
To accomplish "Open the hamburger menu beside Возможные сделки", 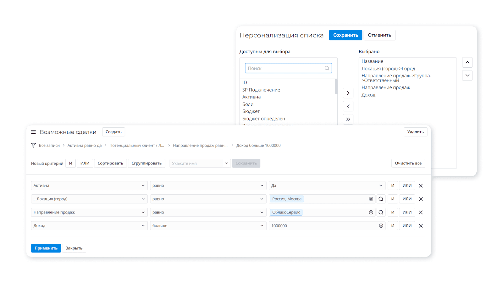I will (x=33, y=132).
